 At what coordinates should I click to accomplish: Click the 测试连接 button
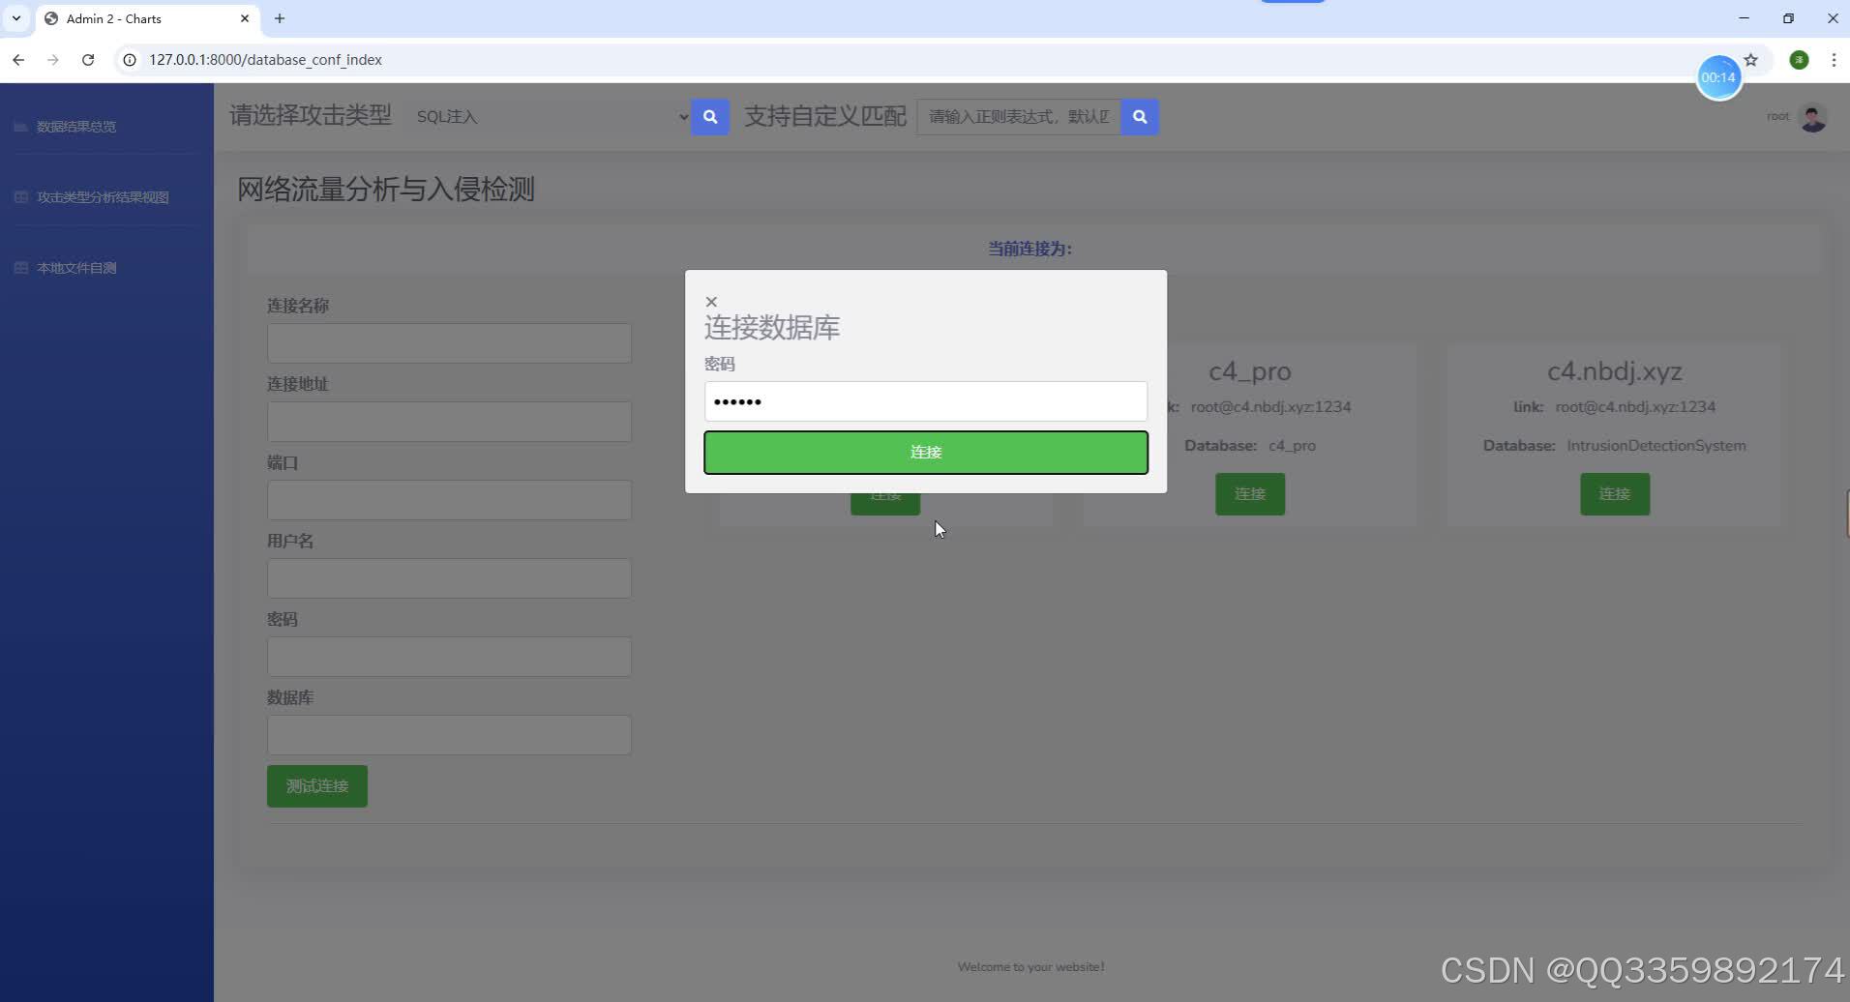click(x=316, y=785)
